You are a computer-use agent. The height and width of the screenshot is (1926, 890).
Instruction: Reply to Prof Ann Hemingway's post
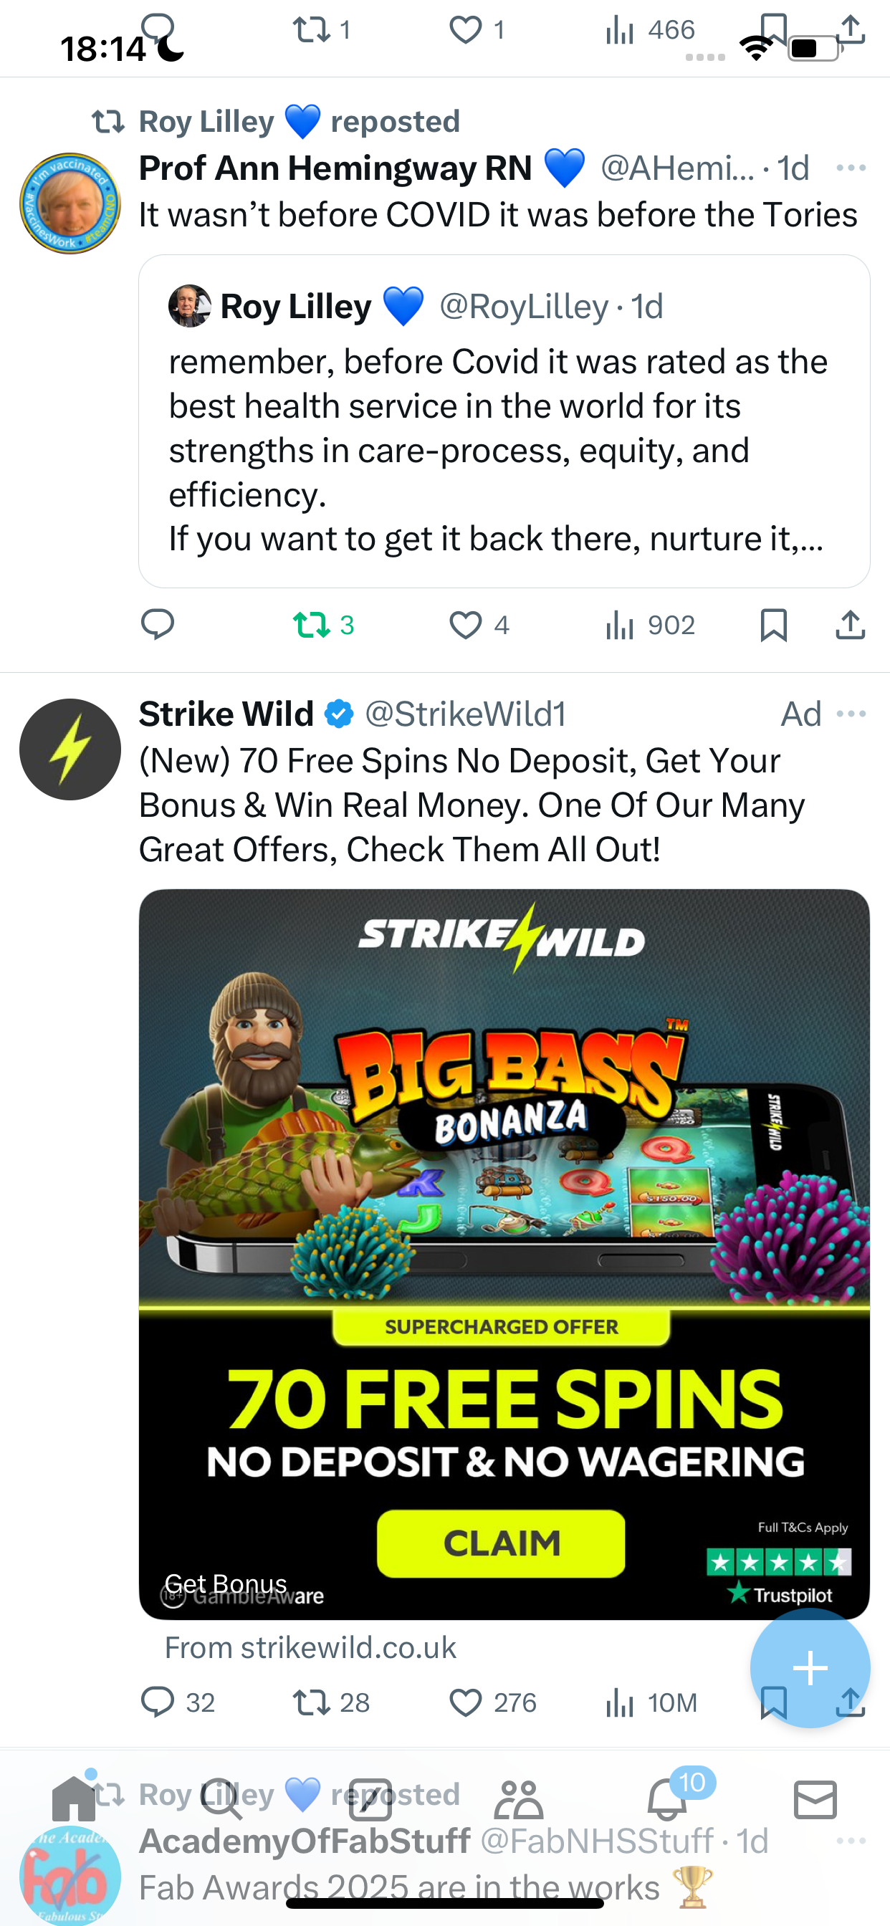(x=158, y=624)
